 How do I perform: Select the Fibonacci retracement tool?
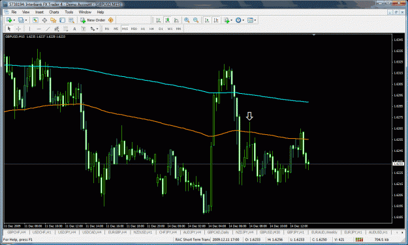(x=65, y=29)
